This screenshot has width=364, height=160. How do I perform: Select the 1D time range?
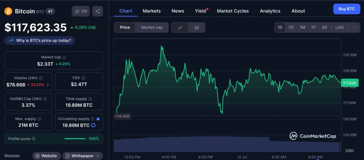[x=280, y=27]
